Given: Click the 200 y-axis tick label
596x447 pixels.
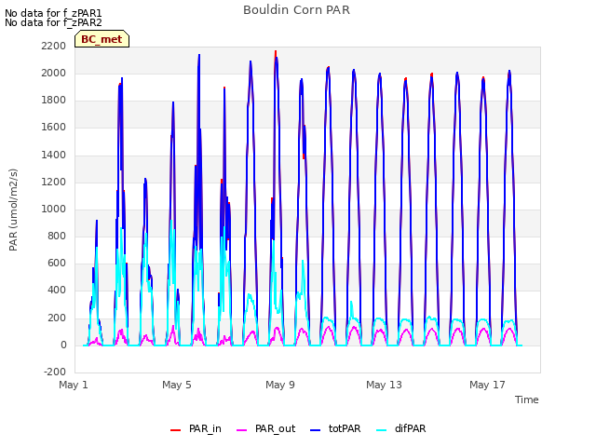Looking at the screenshot, I should point(57,318).
